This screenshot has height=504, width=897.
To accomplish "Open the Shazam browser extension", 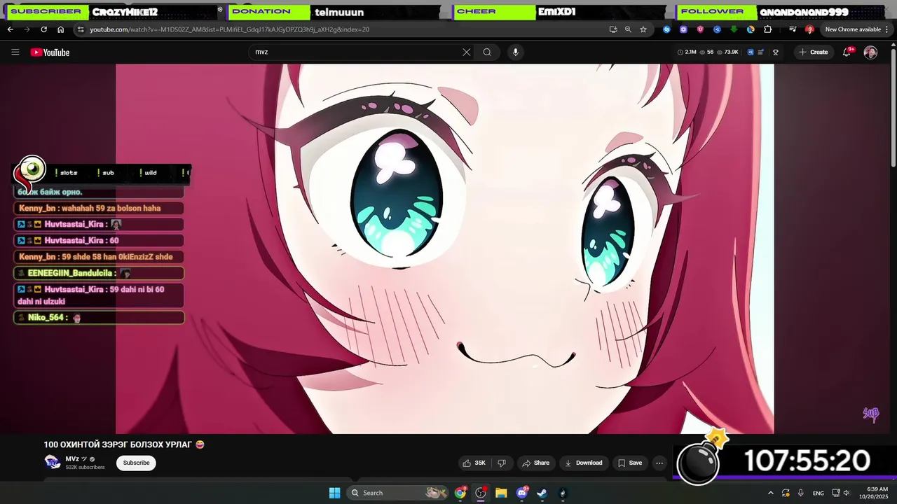I will (666, 29).
